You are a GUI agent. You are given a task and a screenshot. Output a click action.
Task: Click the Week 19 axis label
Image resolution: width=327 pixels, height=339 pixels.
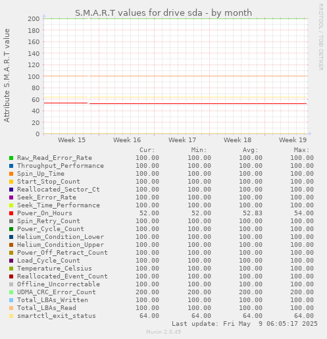[x=293, y=140]
